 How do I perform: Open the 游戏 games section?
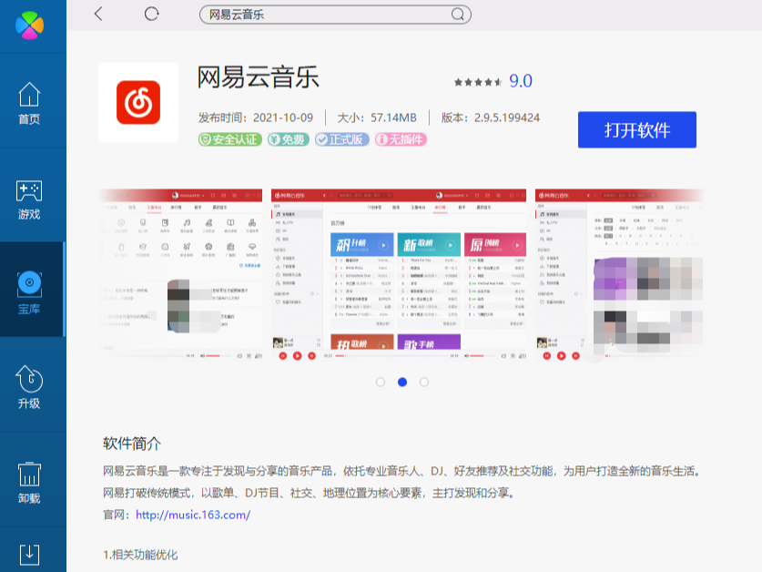click(29, 199)
